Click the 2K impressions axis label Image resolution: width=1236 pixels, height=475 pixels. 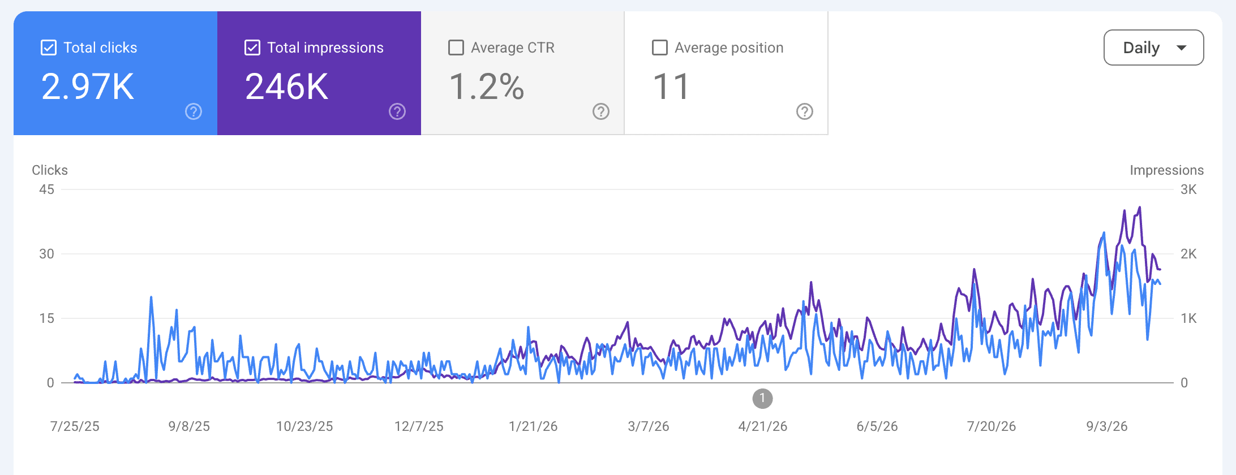click(x=1188, y=254)
